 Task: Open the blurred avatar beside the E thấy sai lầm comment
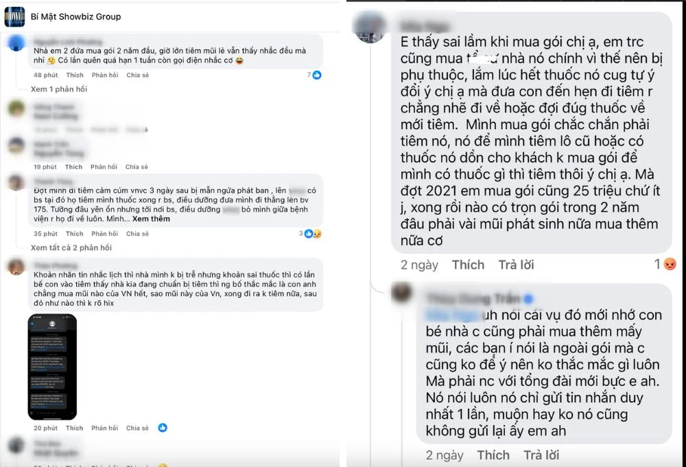[370, 27]
